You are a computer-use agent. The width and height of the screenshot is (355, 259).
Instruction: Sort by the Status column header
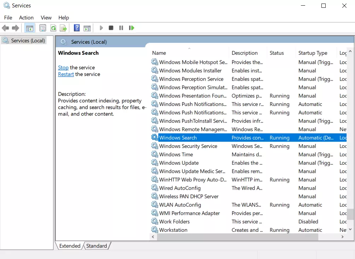click(281, 53)
